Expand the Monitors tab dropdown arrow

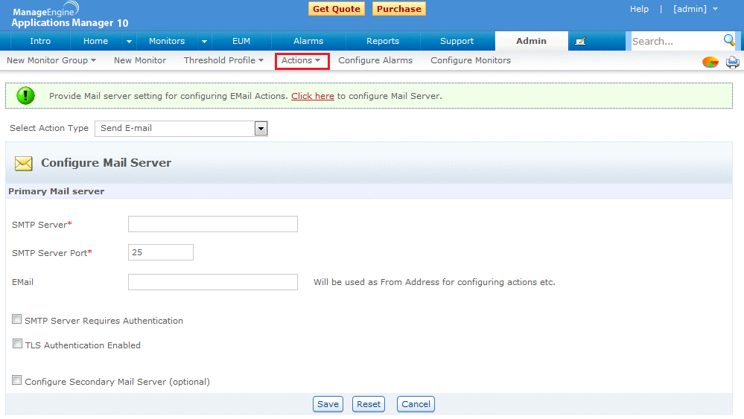(x=204, y=41)
